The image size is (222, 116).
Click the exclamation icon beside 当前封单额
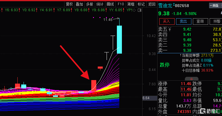(x=180, y=55)
